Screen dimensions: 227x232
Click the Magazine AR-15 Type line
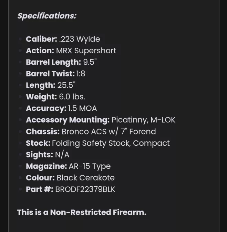pyautogui.click(x=68, y=166)
